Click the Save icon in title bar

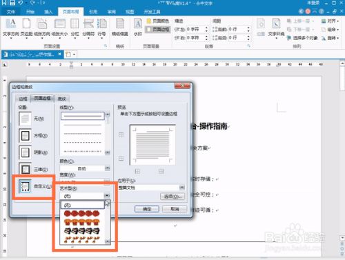coord(12,3)
